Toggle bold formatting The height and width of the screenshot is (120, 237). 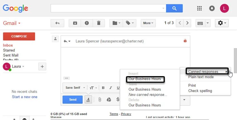[103, 87]
